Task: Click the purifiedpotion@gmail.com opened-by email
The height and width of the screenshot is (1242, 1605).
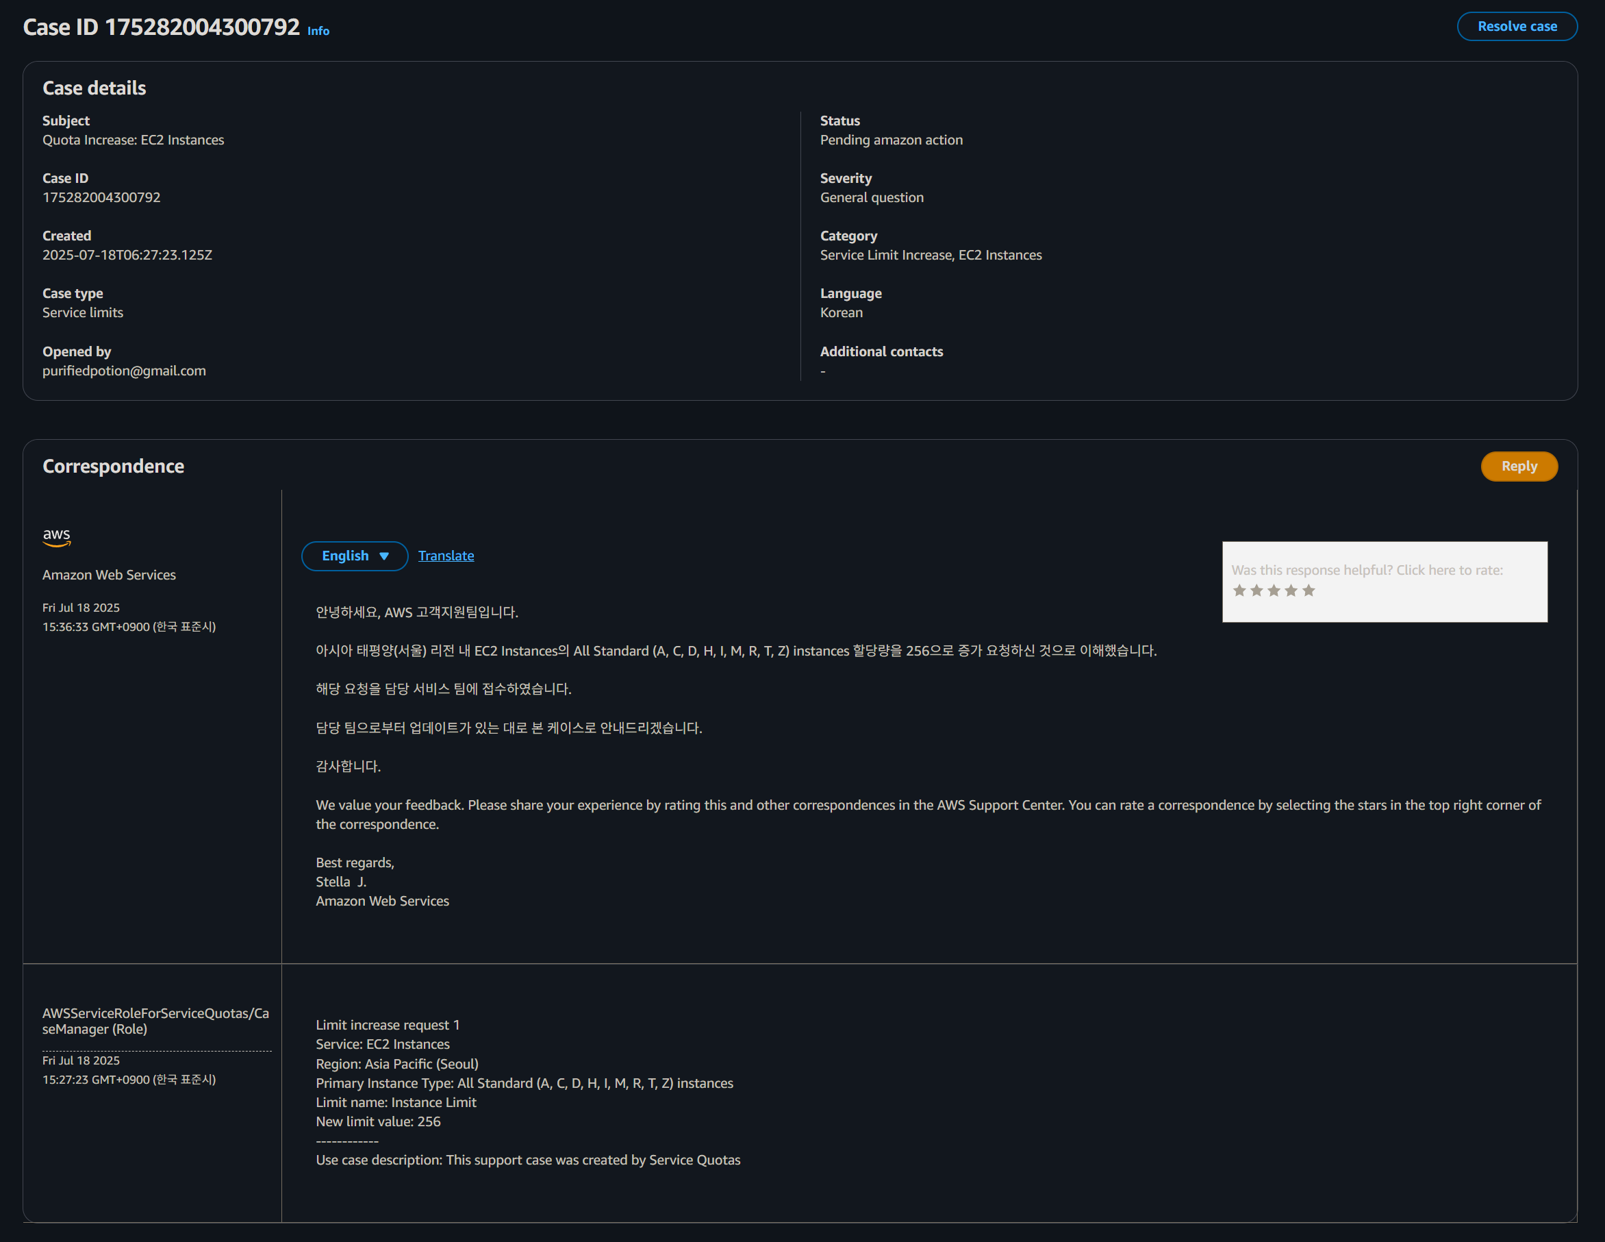Action: point(124,371)
